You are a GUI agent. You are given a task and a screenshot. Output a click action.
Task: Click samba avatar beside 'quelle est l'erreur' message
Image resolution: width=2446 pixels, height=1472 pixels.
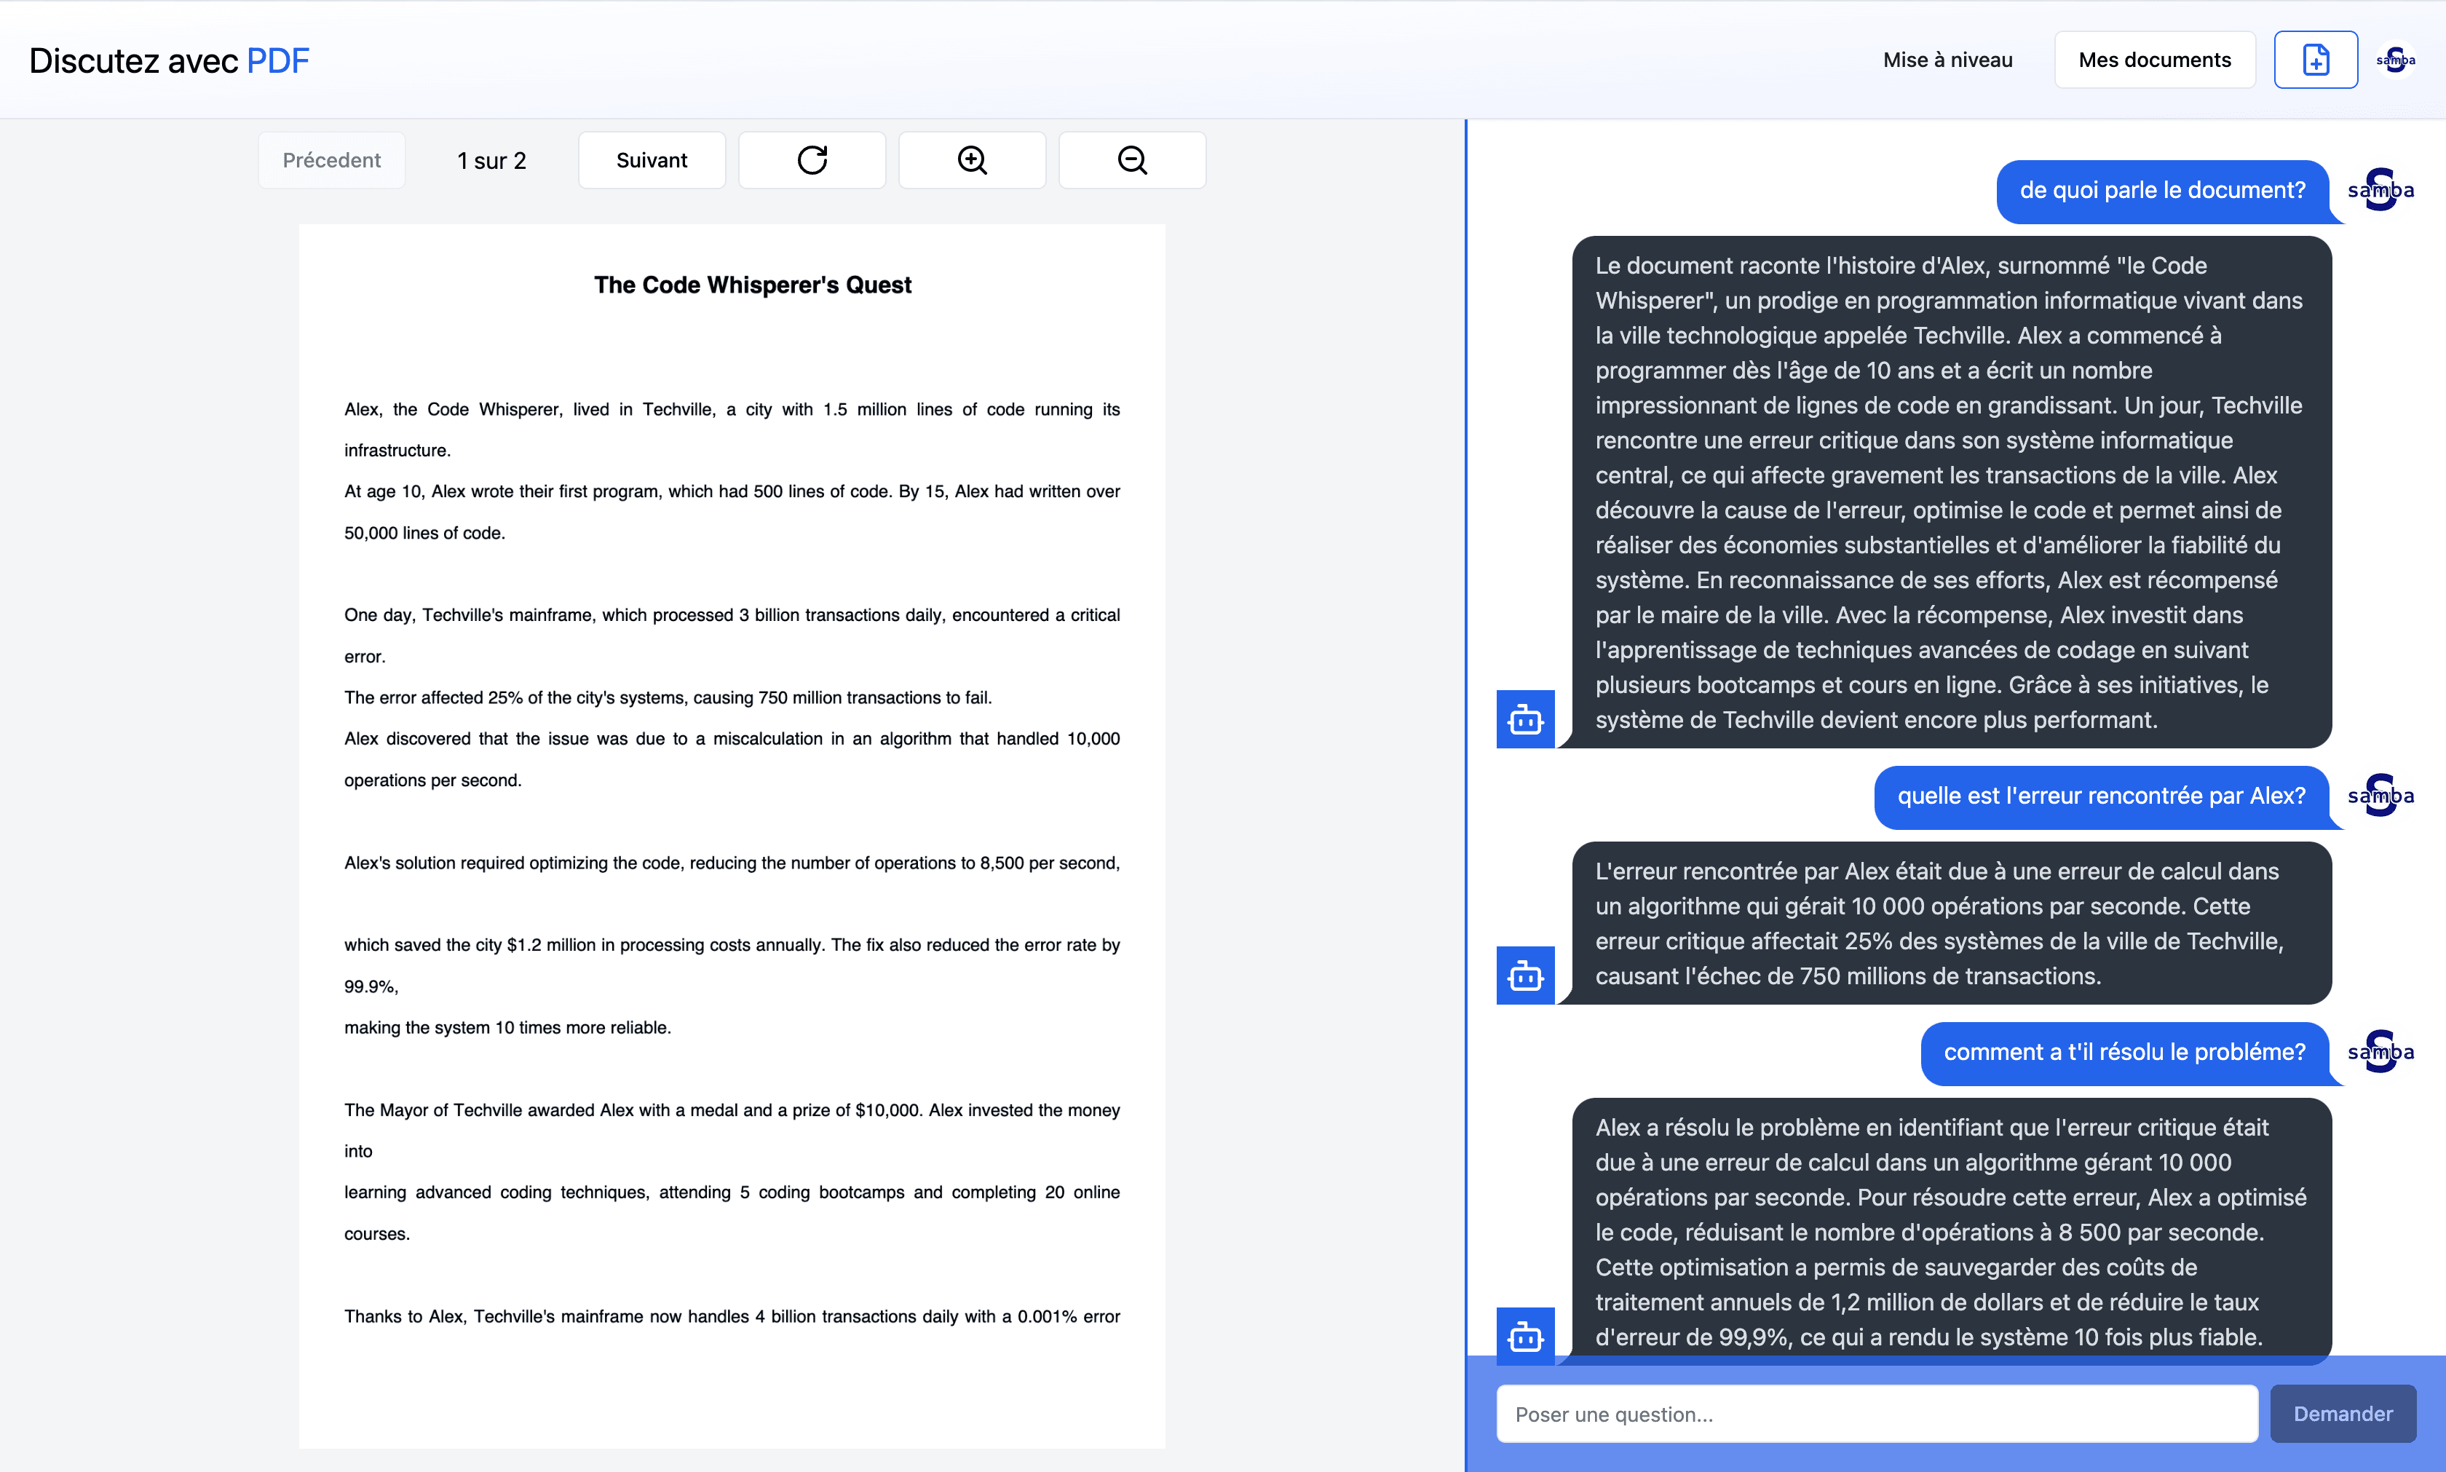tap(2380, 796)
